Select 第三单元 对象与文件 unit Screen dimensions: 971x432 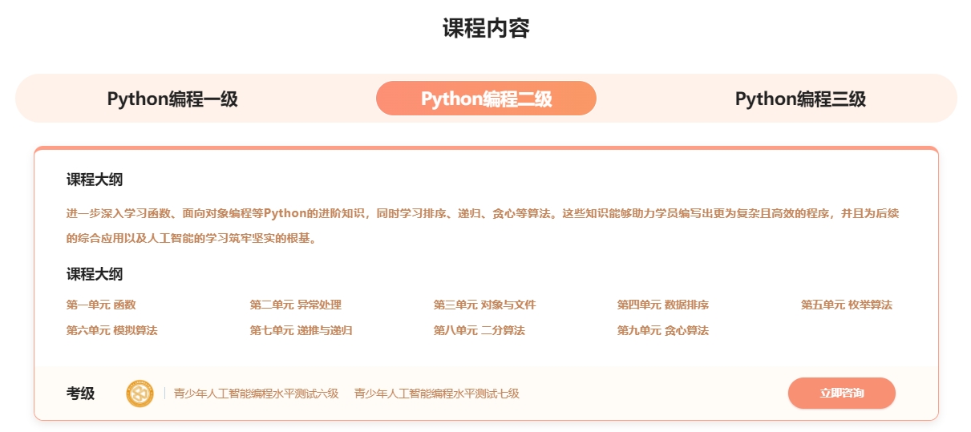pyautogui.click(x=484, y=305)
